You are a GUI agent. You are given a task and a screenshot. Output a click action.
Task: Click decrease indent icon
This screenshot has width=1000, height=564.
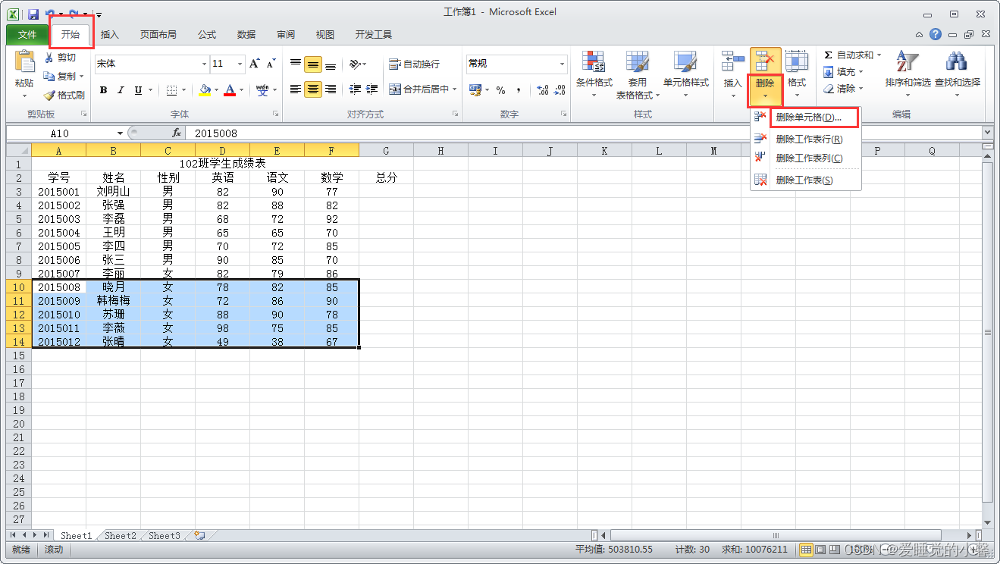[355, 89]
